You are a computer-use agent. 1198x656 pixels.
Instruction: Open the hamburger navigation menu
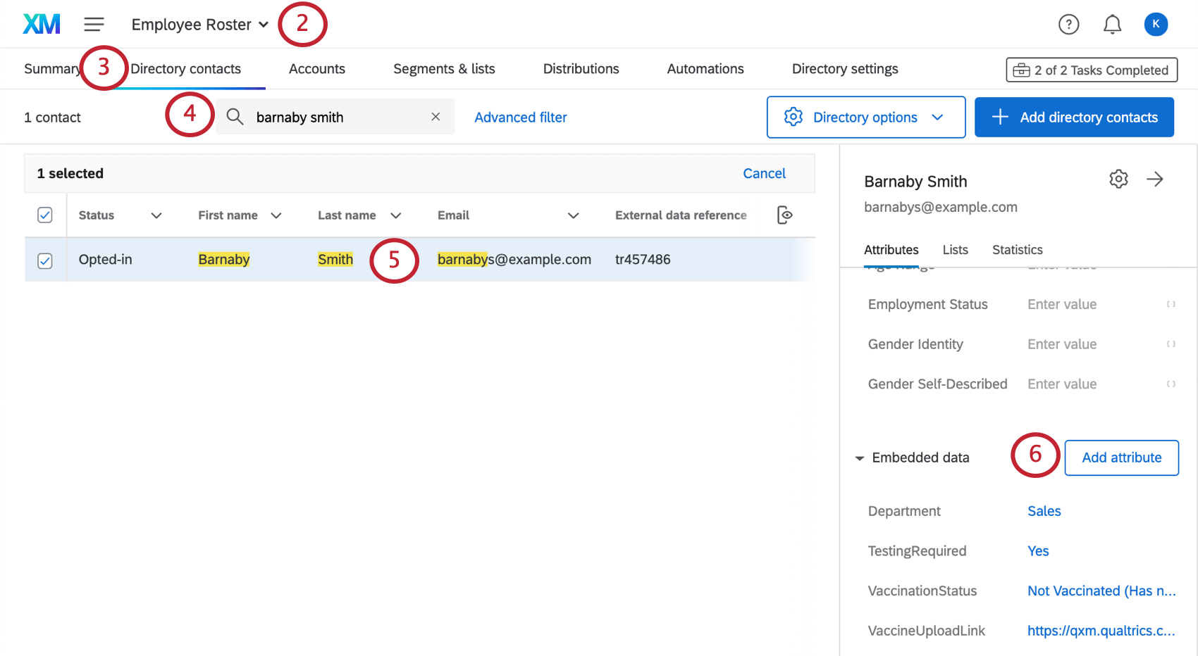94,23
